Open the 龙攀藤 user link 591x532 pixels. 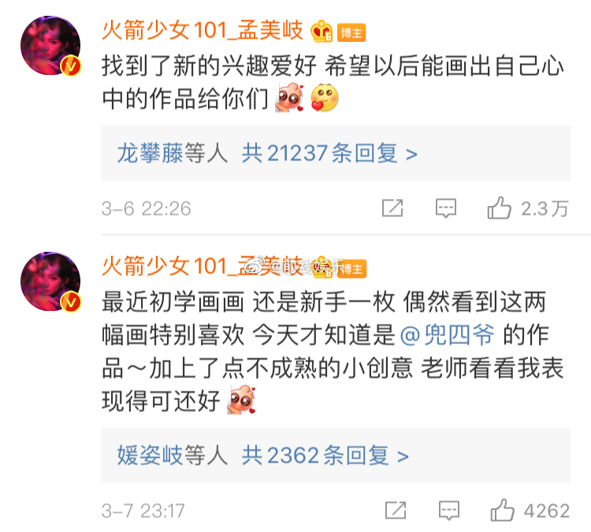(150, 153)
